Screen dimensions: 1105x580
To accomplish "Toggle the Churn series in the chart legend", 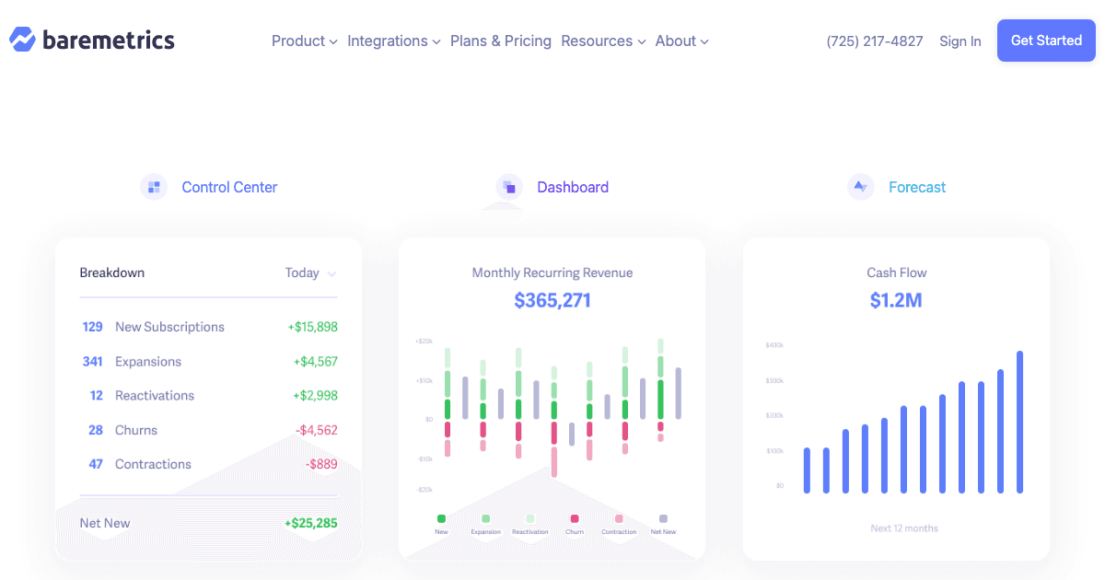I will (x=575, y=518).
